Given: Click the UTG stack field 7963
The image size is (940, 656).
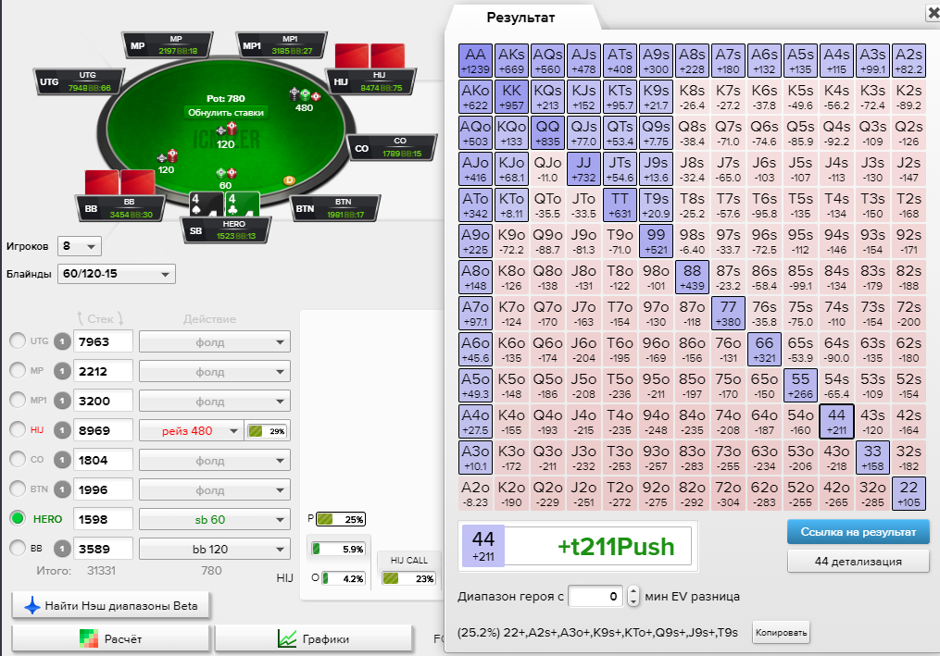Looking at the screenshot, I should (103, 341).
